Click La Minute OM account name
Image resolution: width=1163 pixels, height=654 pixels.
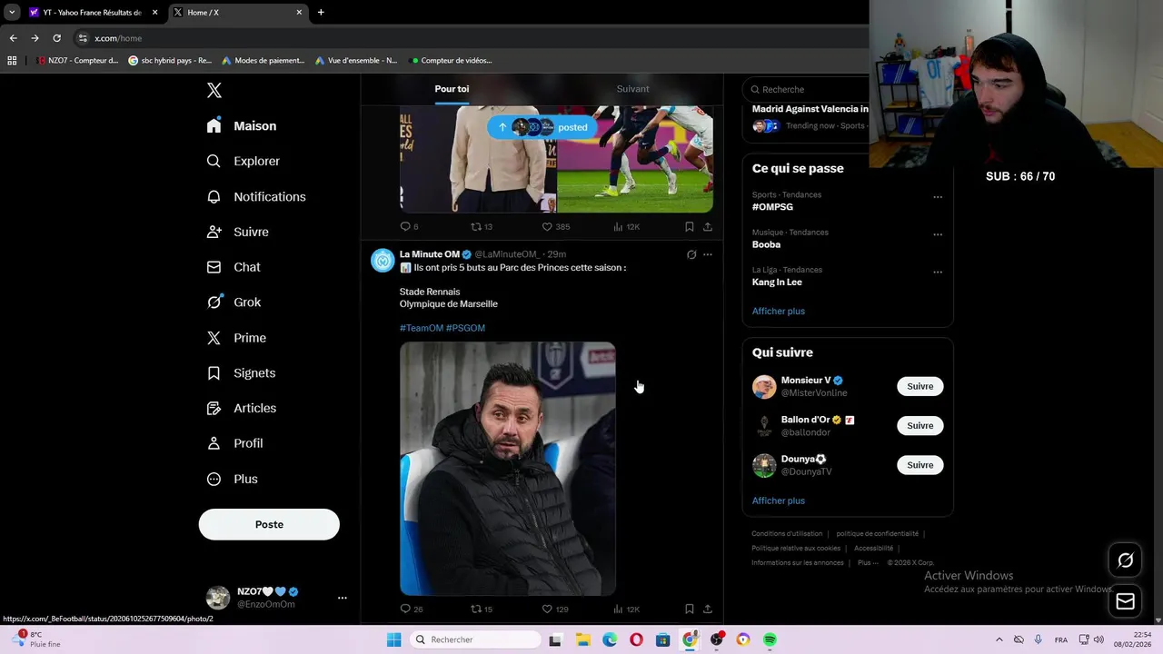(x=430, y=254)
